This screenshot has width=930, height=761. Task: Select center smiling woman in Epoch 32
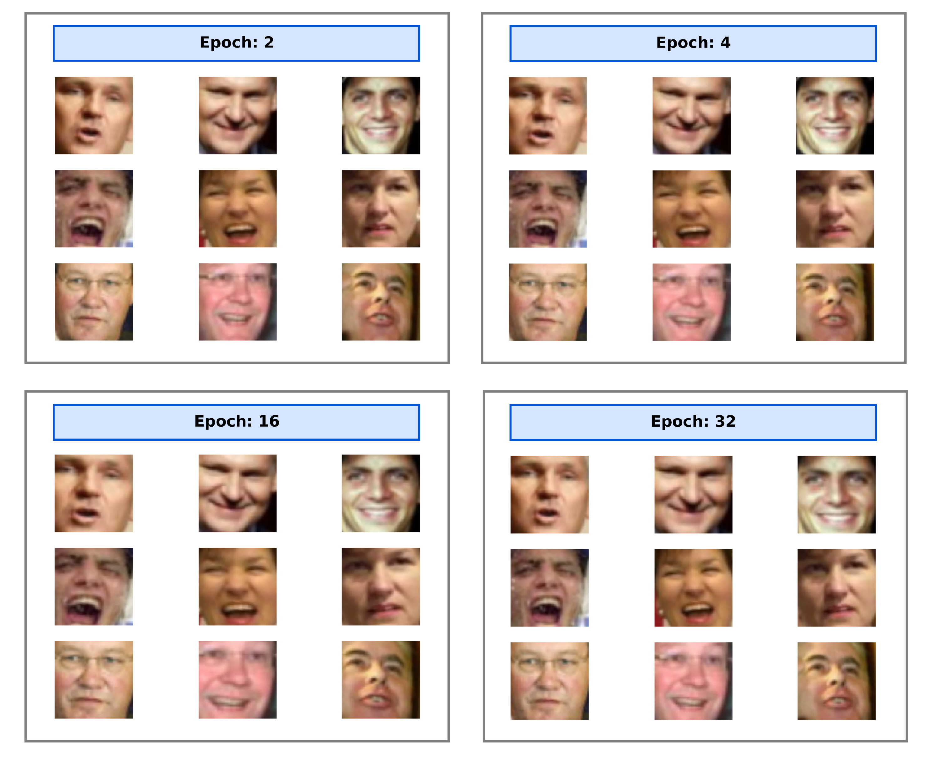[693, 587]
